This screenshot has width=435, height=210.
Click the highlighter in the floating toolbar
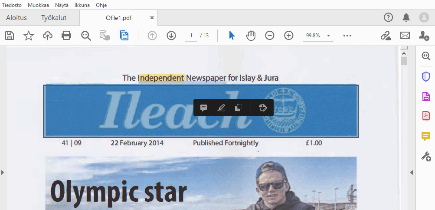click(x=221, y=108)
